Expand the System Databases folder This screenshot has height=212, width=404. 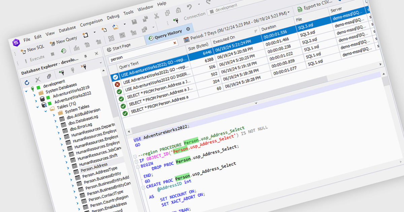click(34, 96)
